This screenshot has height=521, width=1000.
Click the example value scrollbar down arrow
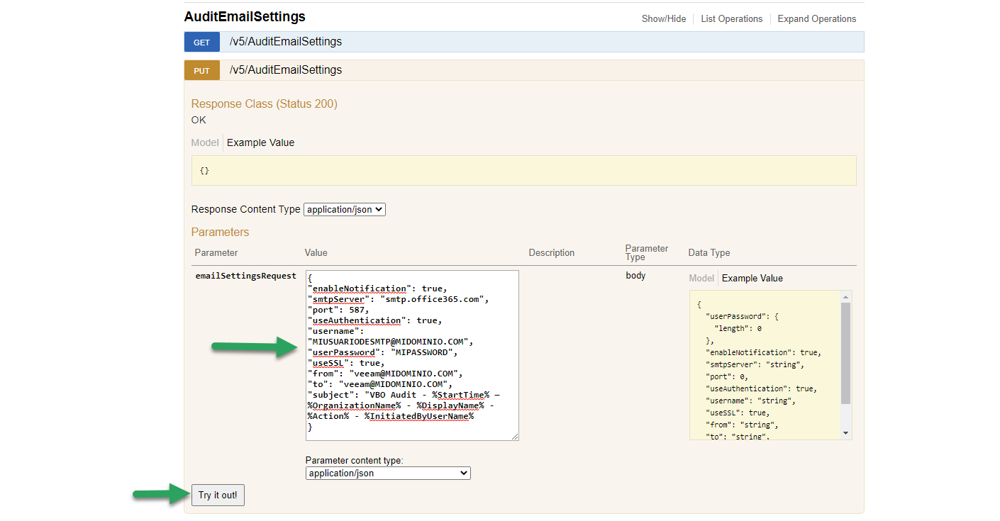coord(846,433)
